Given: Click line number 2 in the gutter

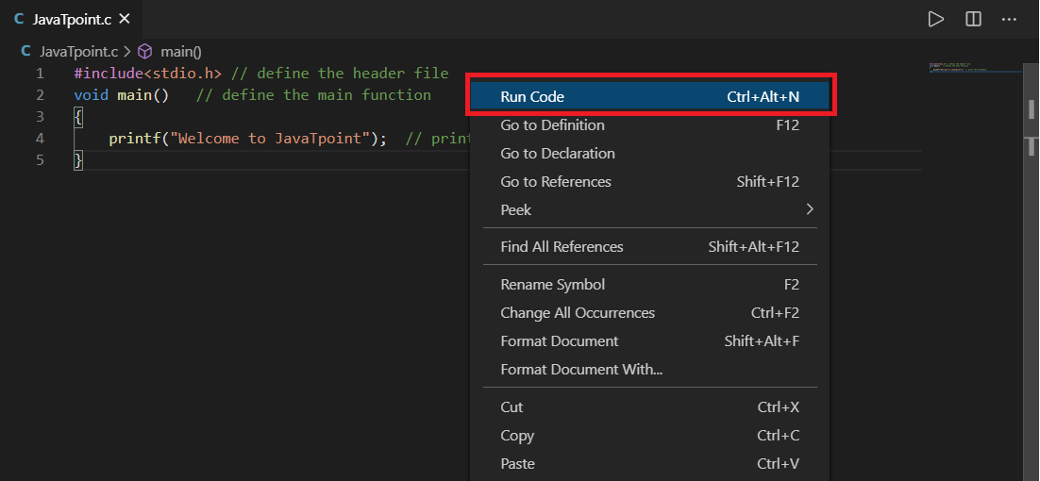Looking at the screenshot, I should coord(41,94).
